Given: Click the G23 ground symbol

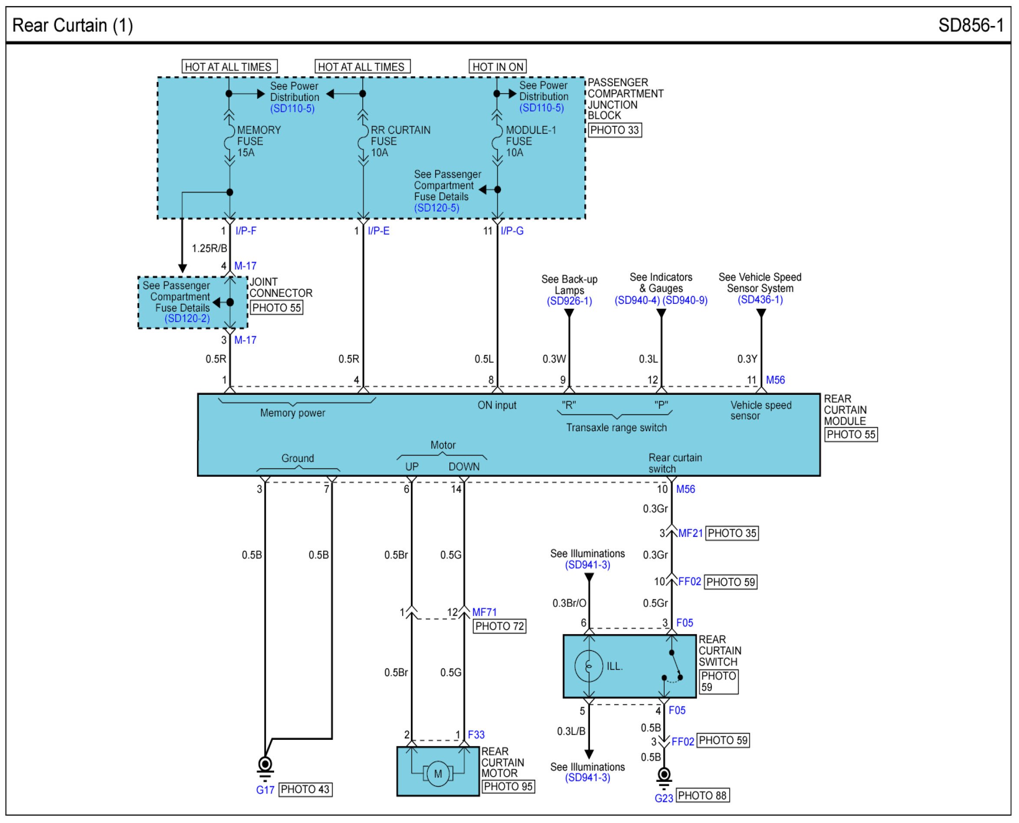Looking at the screenshot, I should (x=664, y=775).
